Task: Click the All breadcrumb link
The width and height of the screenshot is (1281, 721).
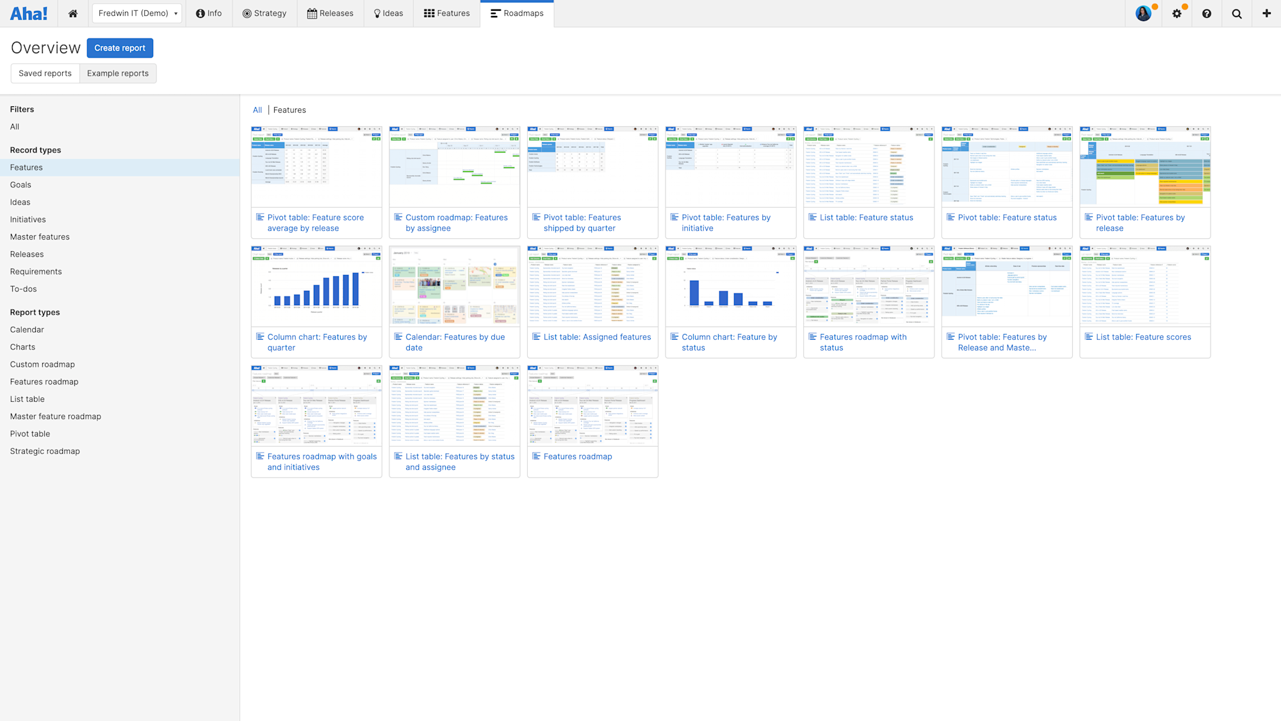Action: (257, 110)
